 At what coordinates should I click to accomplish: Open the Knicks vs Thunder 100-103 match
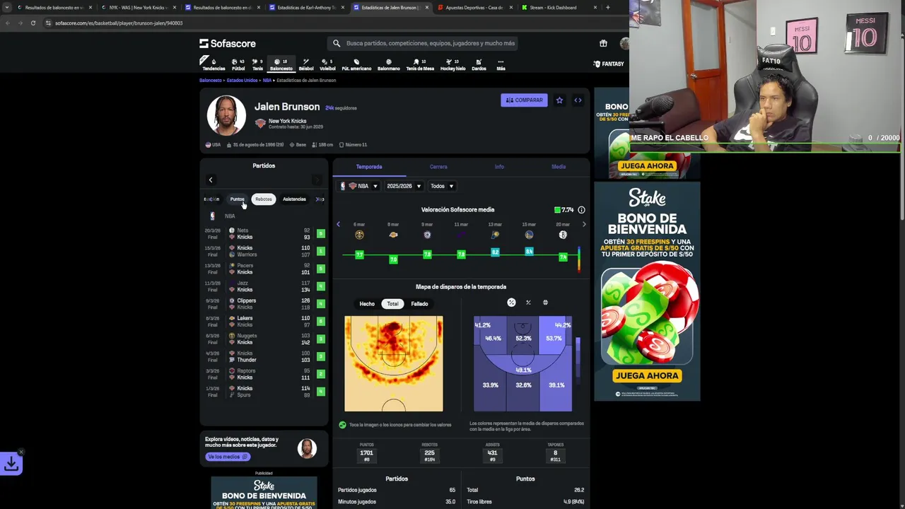tap(263, 356)
